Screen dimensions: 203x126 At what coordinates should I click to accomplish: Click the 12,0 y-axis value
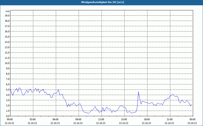[x=7, y=53]
